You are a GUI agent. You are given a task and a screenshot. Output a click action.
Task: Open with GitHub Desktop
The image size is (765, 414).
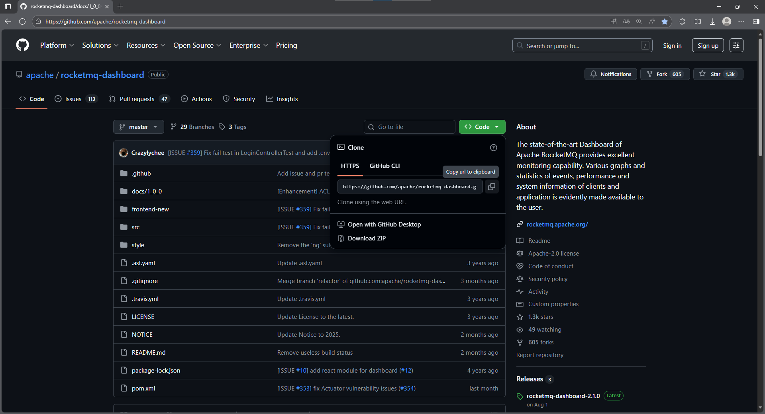pos(384,224)
